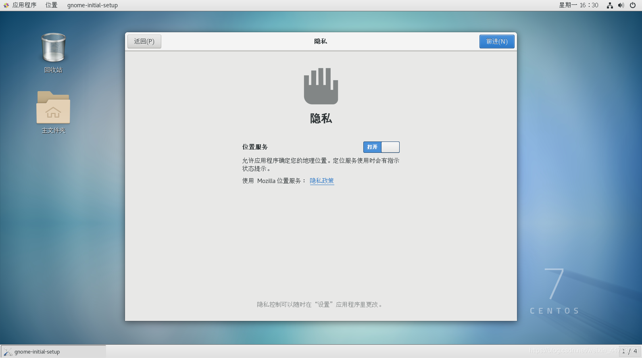Click the Applications menu foot icon
This screenshot has height=358, width=642.
pos(6,5)
